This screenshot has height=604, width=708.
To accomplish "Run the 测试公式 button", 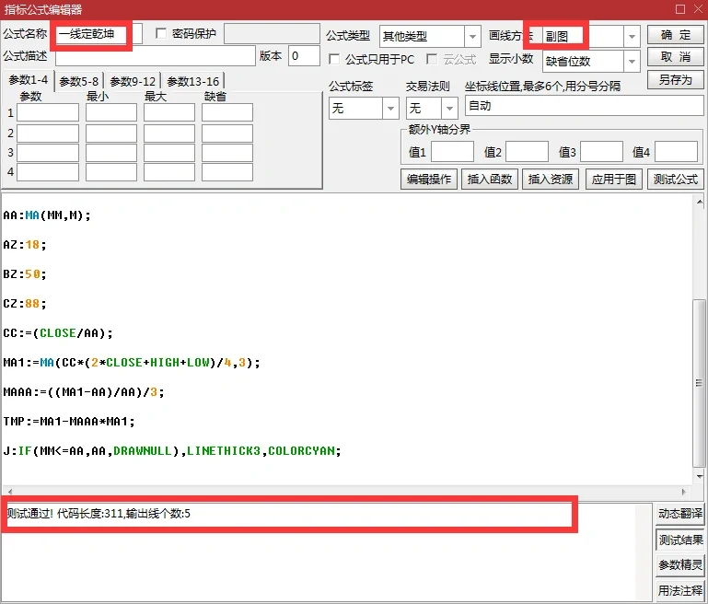I will (x=676, y=180).
